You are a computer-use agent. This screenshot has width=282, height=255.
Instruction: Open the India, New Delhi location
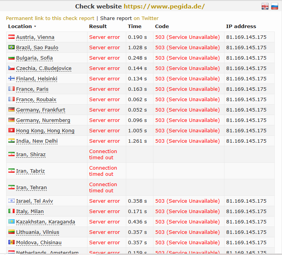(37, 141)
